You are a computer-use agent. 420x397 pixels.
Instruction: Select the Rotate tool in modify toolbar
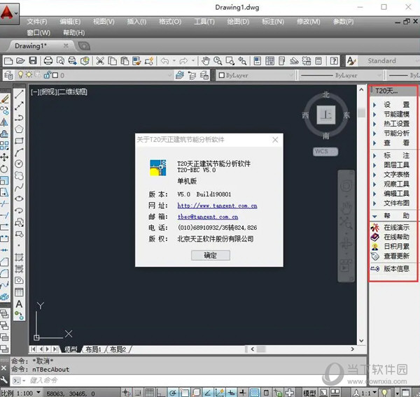click(x=4, y=169)
